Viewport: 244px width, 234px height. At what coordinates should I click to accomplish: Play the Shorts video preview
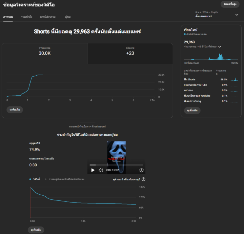coord(93,170)
